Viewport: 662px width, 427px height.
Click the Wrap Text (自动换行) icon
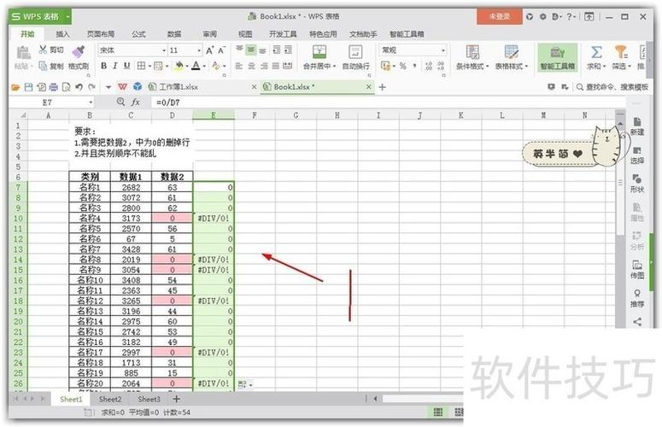coord(355,52)
